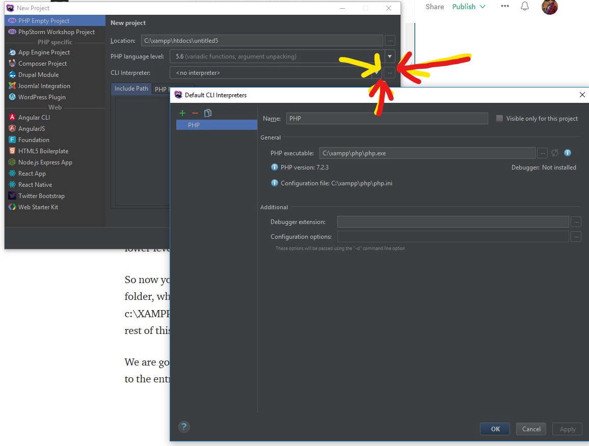Click info icon next to PHP version
The height and width of the screenshot is (446, 589).
(275, 167)
